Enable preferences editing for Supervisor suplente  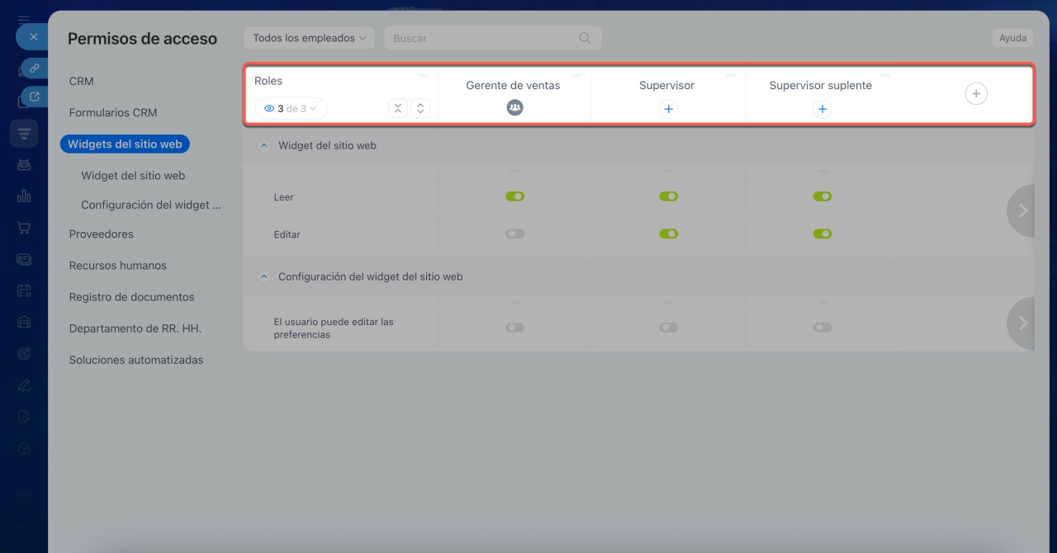(x=822, y=328)
